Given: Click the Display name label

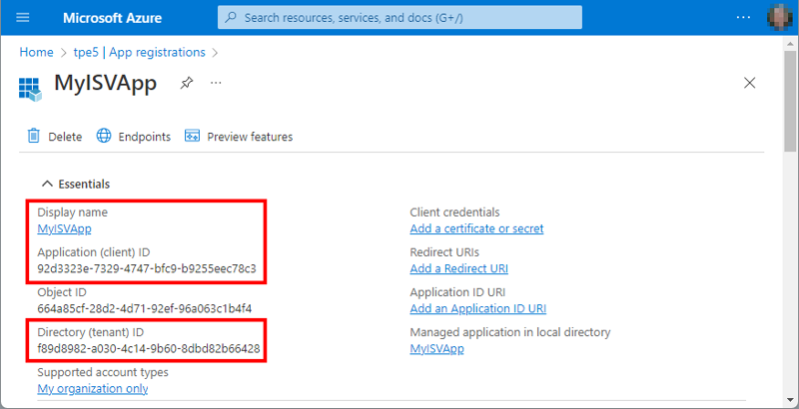Looking at the screenshot, I should (x=72, y=212).
